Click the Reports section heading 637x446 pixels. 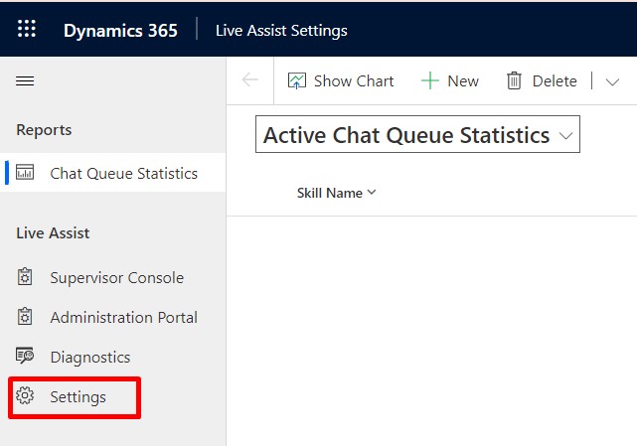pos(44,130)
